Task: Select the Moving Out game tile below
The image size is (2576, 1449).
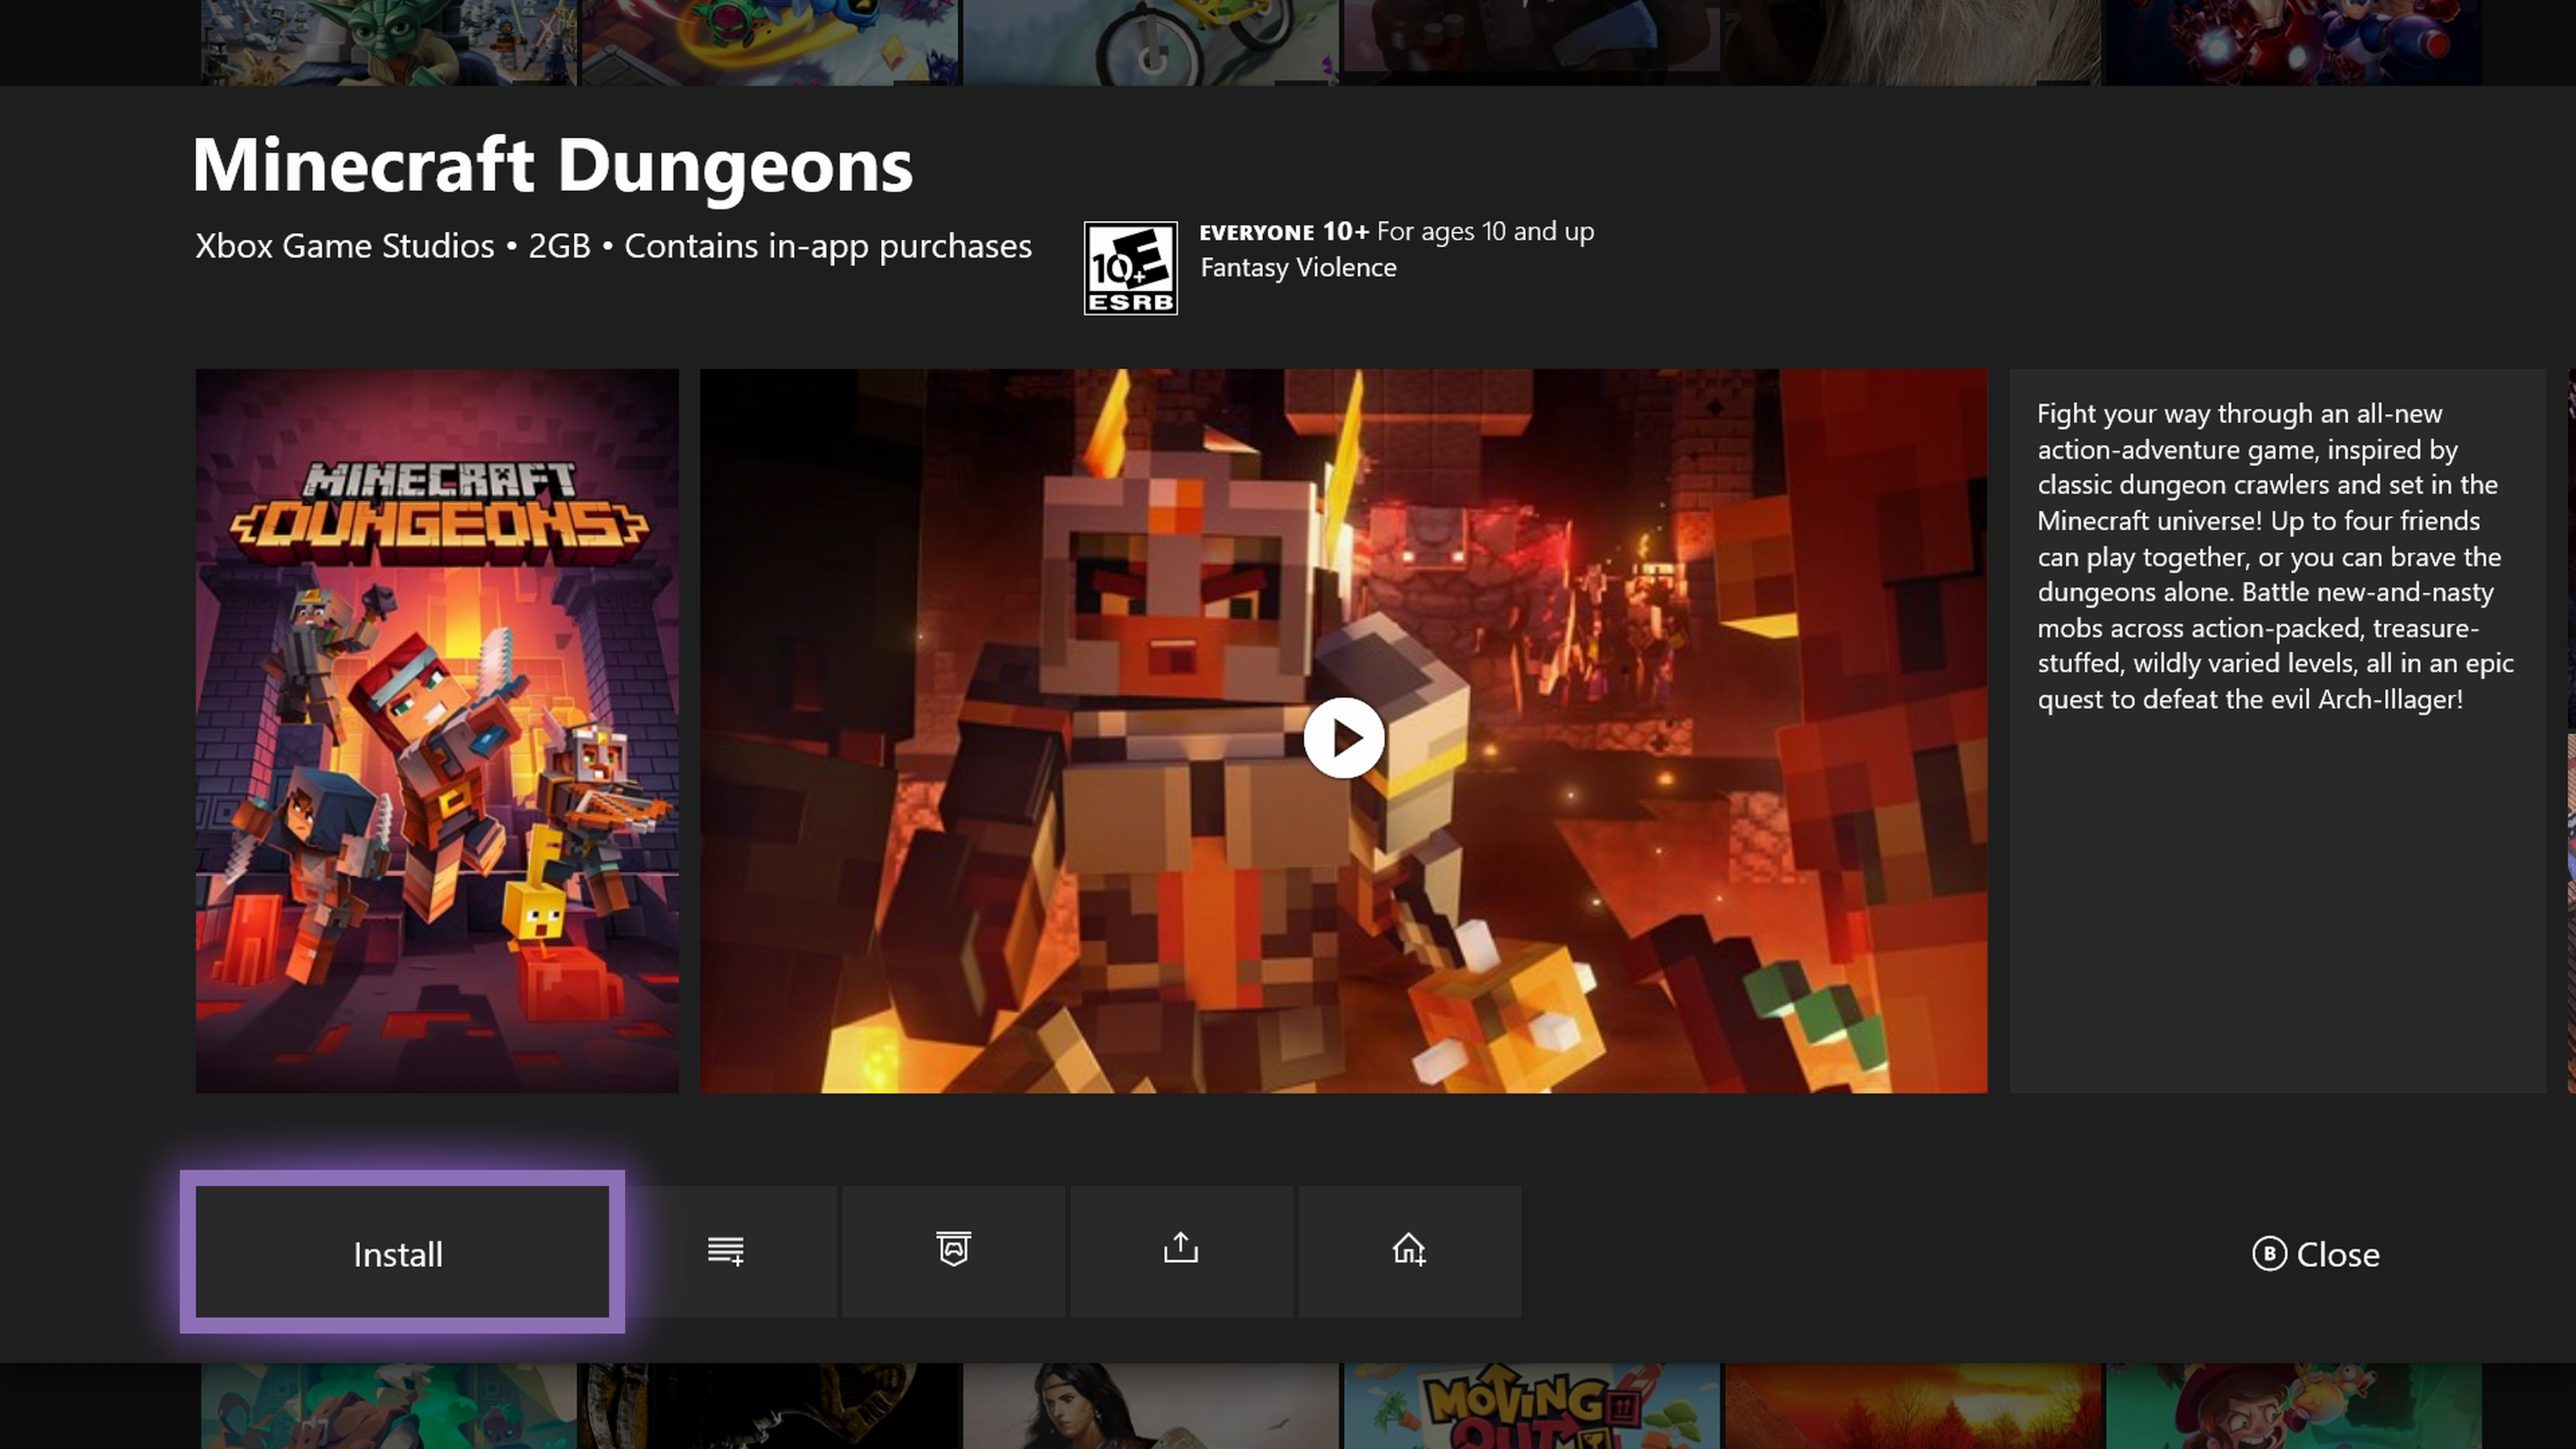Action: click(1531, 1406)
